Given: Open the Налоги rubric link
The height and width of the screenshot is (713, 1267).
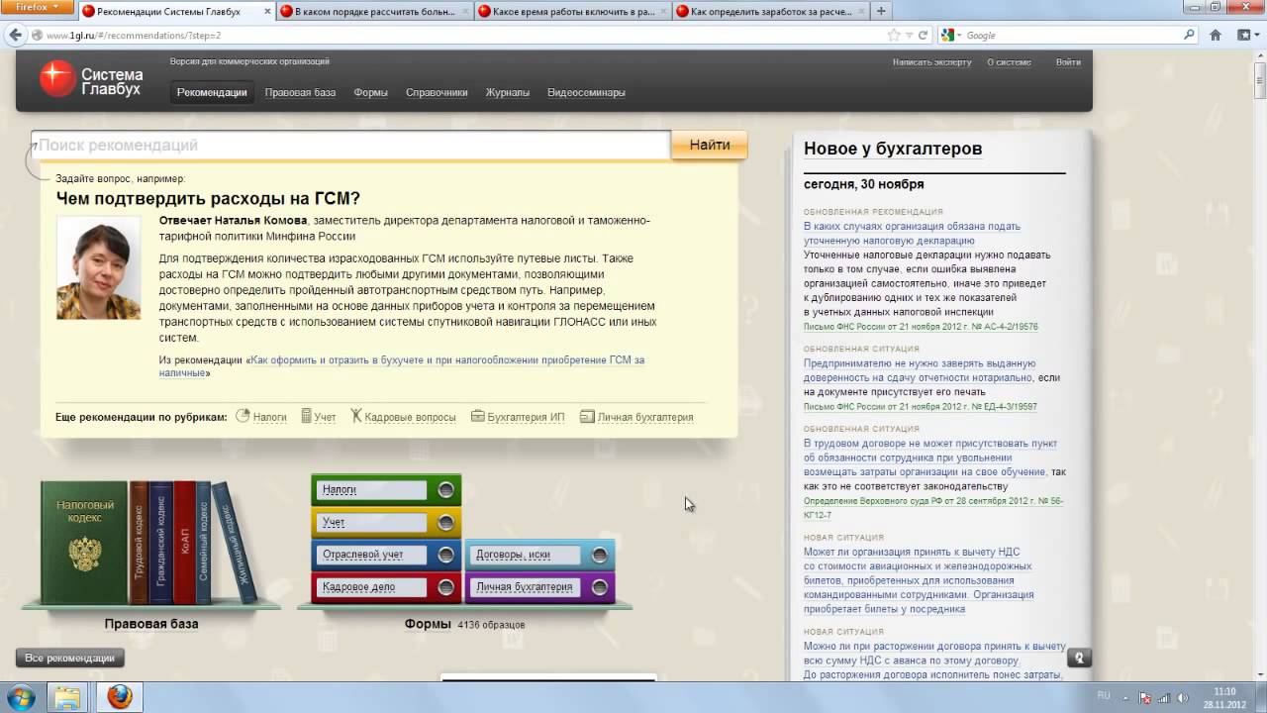Looking at the screenshot, I should point(261,417).
